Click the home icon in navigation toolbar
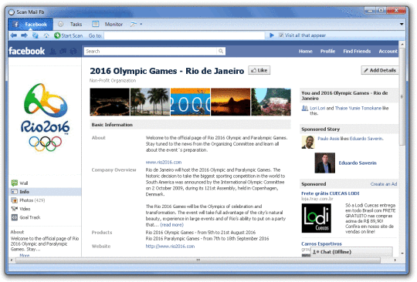The image size is (417, 282). pos(46,35)
